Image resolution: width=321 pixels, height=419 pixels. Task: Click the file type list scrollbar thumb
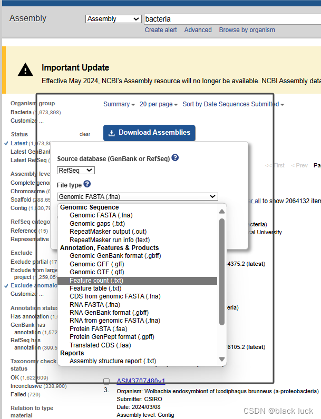(221, 272)
